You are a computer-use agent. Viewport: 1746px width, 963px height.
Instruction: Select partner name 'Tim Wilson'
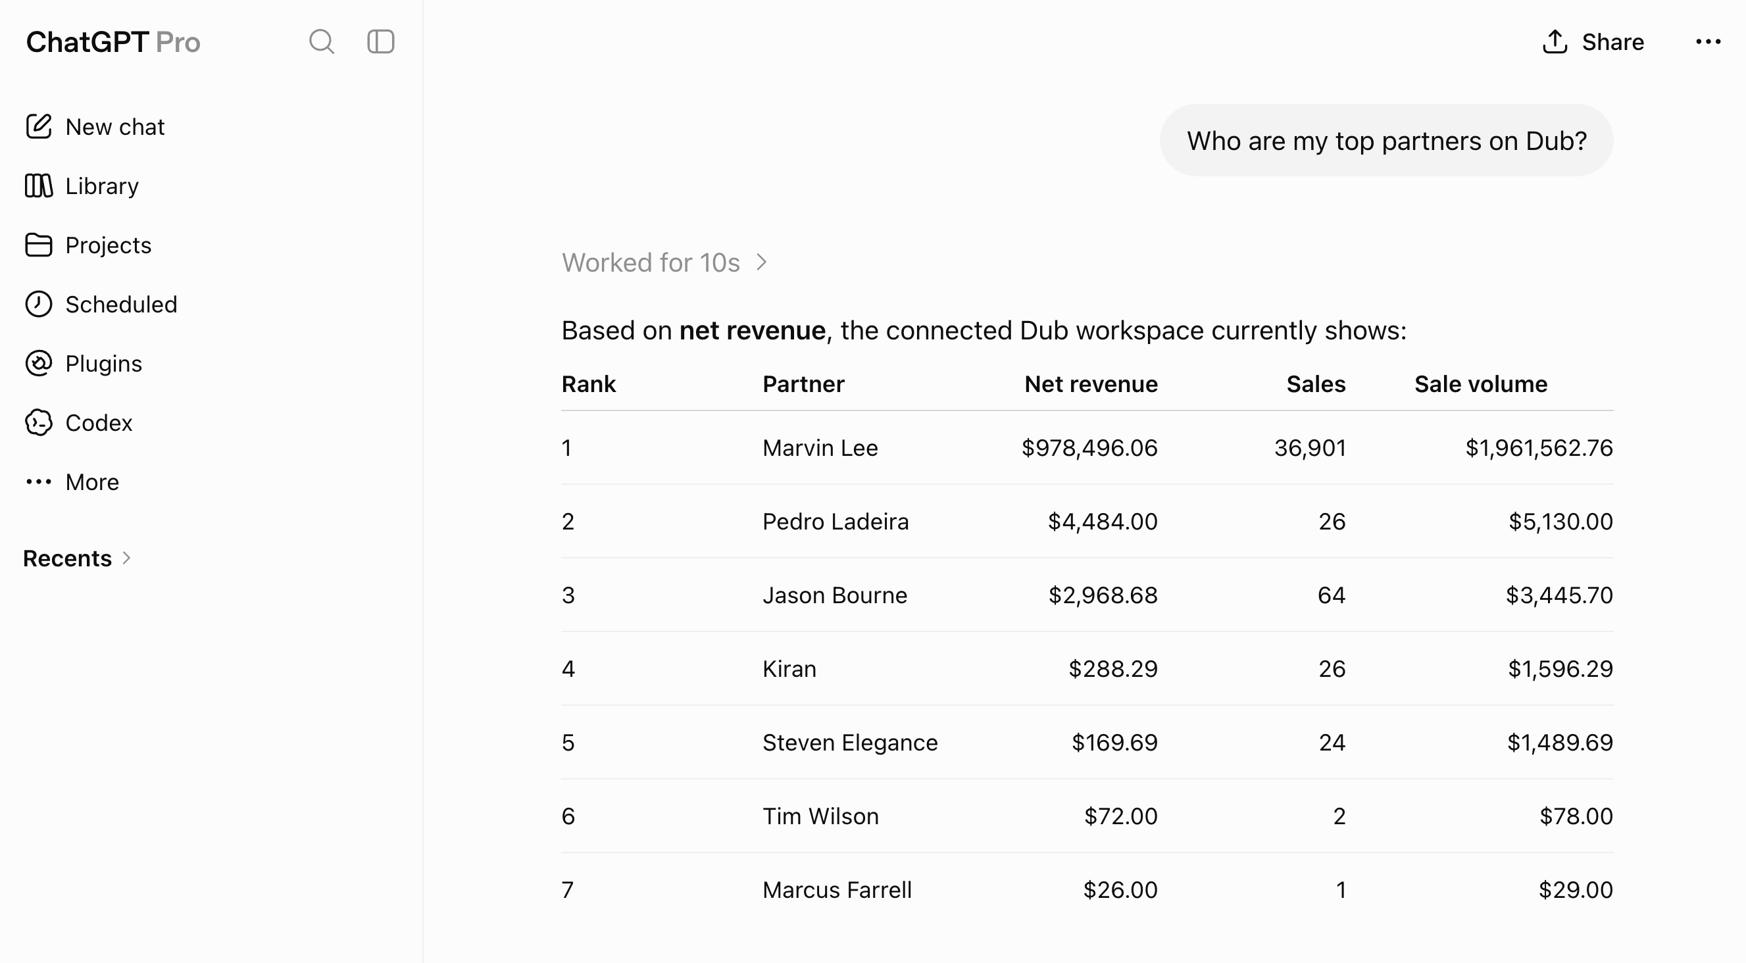(x=820, y=816)
